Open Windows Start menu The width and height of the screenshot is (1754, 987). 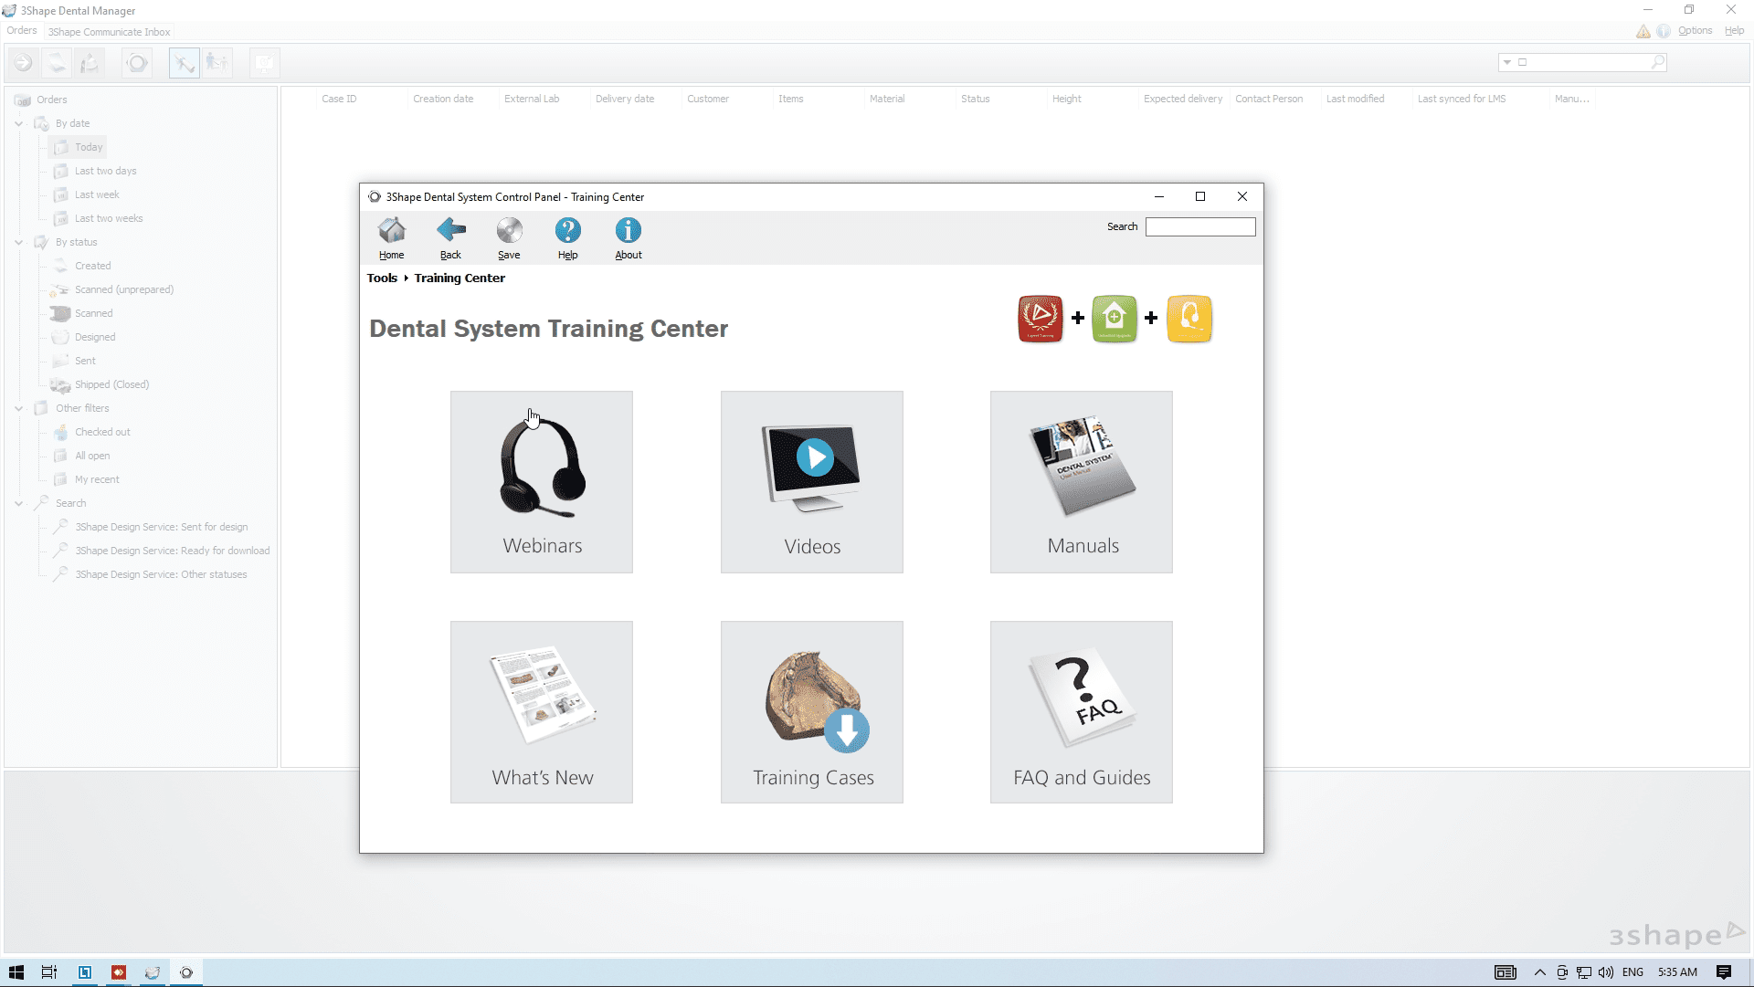pyautogui.click(x=16, y=972)
